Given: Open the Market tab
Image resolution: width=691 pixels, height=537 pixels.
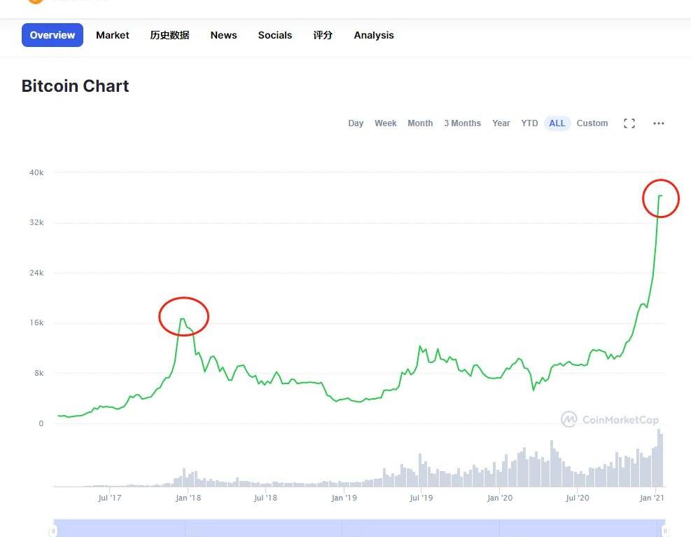Looking at the screenshot, I should point(113,35).
